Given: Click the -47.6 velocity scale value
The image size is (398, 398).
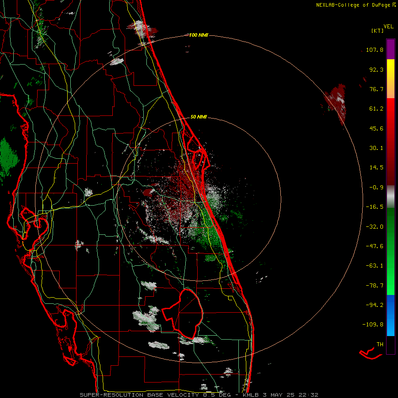Looking at the screenshot, I should click(375, 246).
